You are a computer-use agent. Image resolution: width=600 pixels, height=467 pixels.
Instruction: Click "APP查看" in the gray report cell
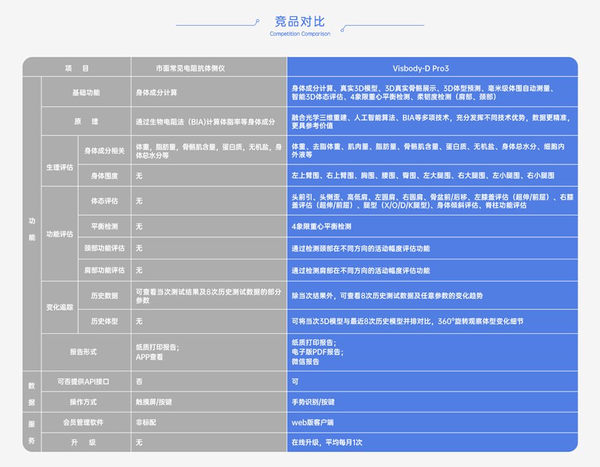[150, 357]
